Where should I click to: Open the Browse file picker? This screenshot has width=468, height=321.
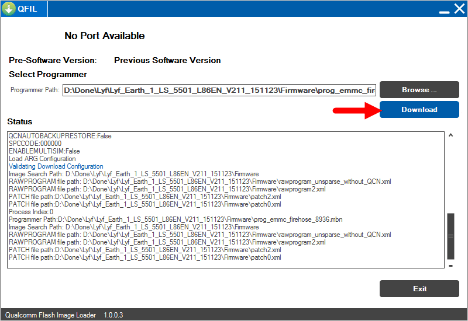419,90
